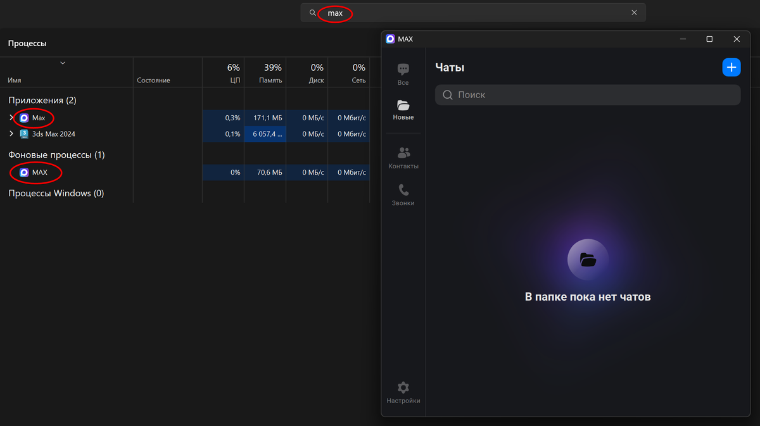This screenshot has width=760, height=426.
Task: Click the 6 057,4 memory cell
Action: pos(265,134)
